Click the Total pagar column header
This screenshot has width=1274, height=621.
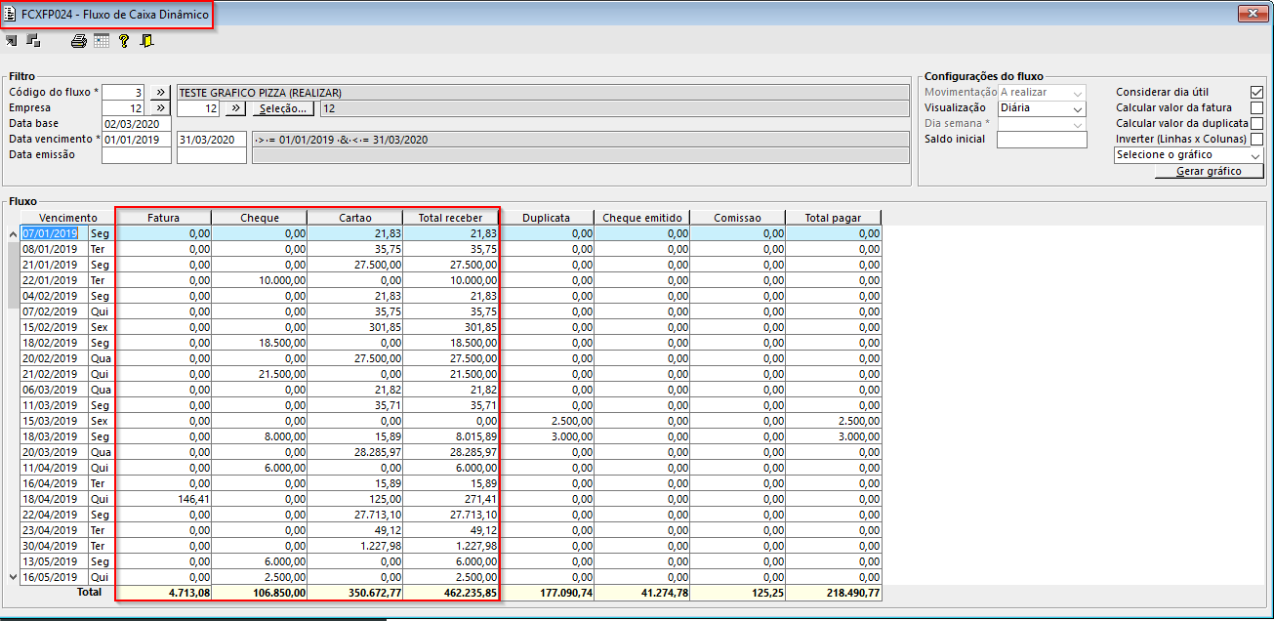coord(833,218)
